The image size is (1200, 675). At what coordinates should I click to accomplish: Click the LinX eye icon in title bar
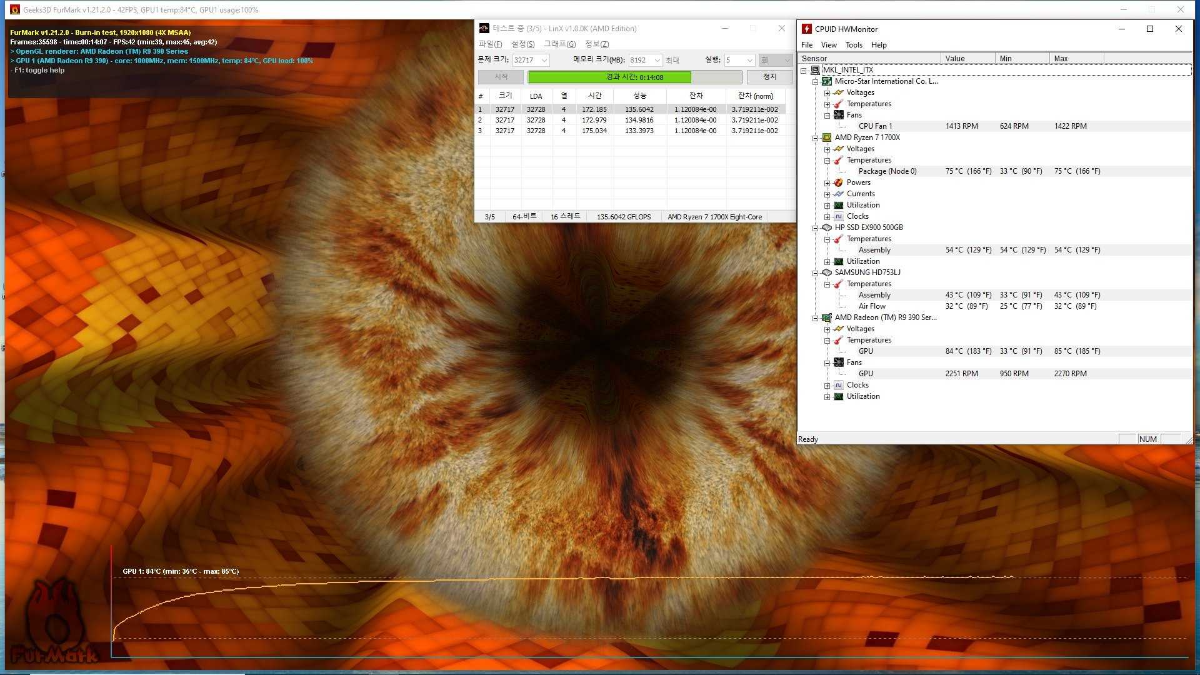(484, 29)
